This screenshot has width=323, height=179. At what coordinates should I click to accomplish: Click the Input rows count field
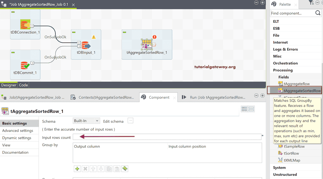point(167,137)
